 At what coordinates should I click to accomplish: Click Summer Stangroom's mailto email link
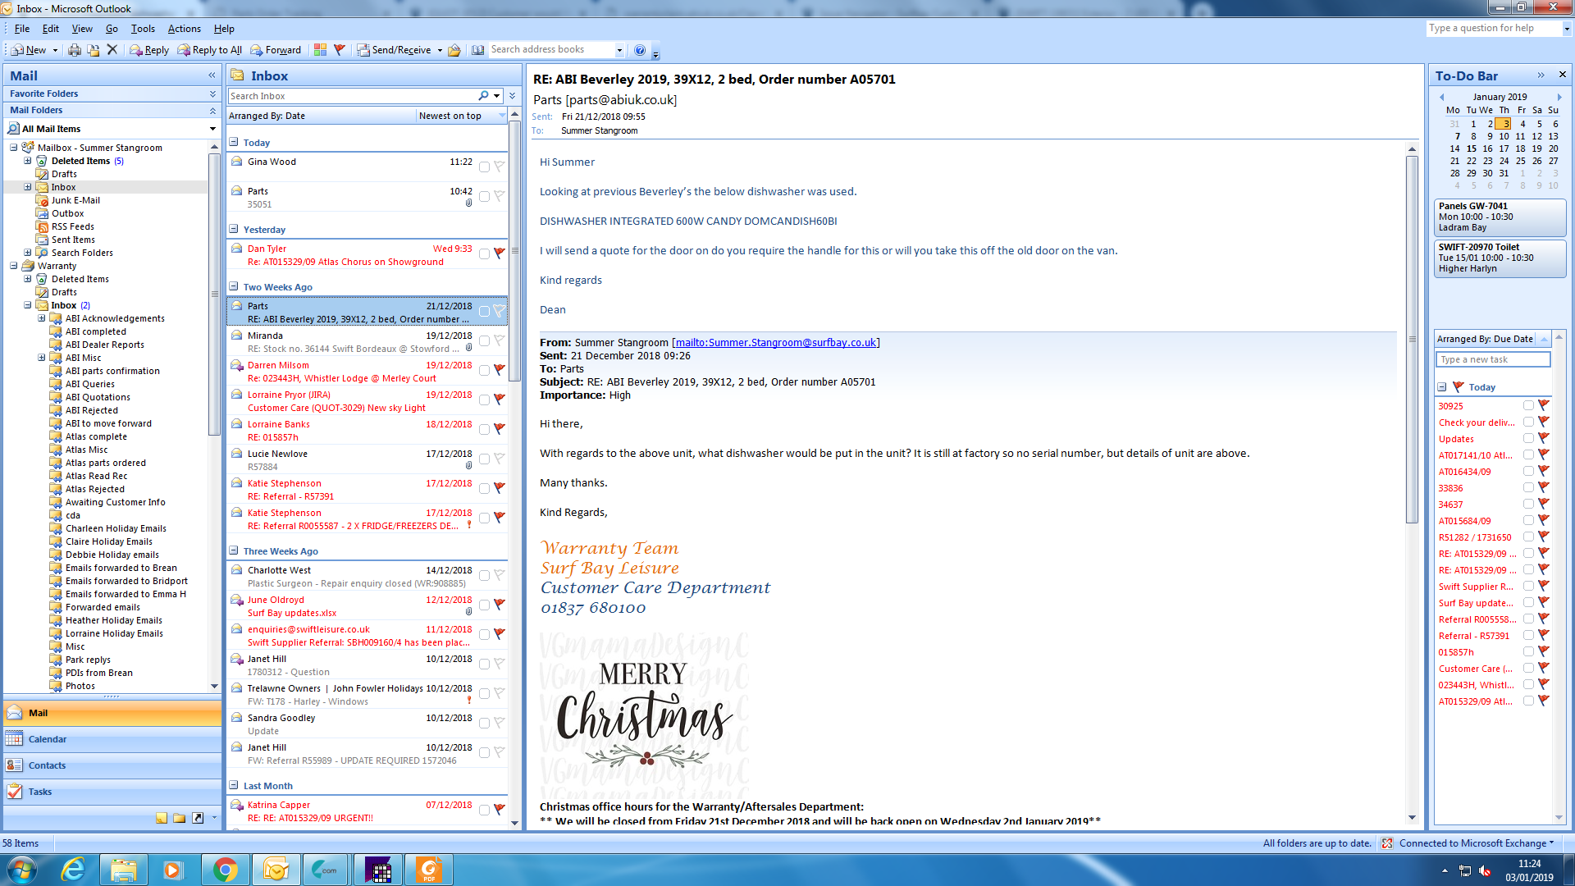775,342
